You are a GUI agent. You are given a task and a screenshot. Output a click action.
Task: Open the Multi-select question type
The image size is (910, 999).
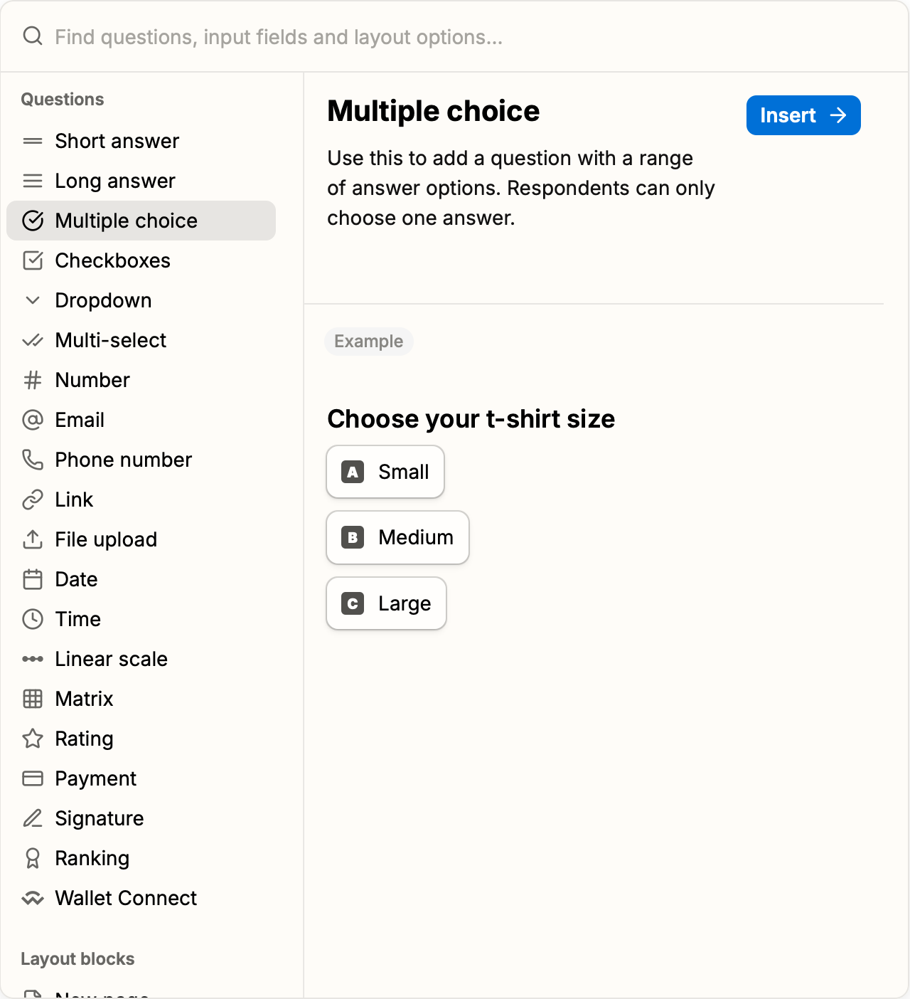tap(110, 340)
